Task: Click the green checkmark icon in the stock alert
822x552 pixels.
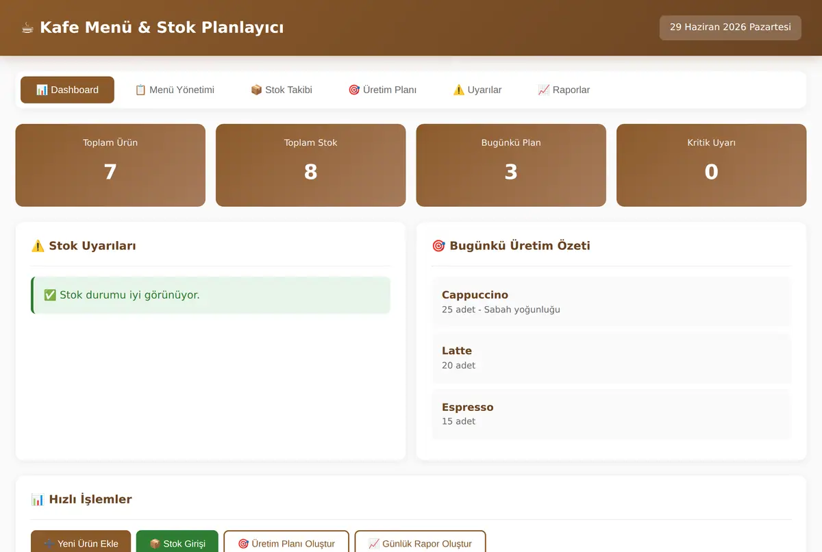Action: pyautogui.click(x=50, y=295)
